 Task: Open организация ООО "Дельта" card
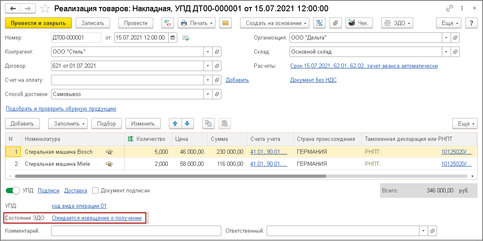click(455, 37)
